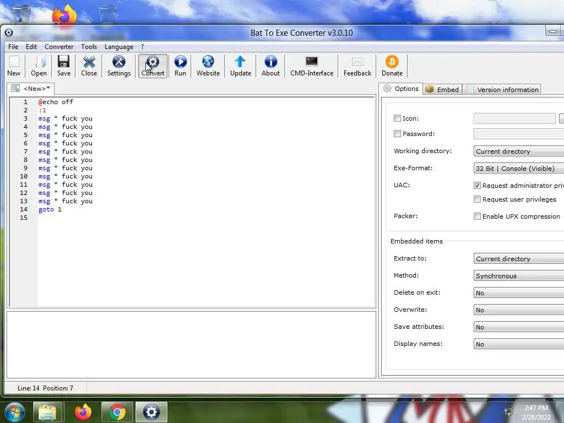Click the Donate bitcoin icon

click(392, 66)
